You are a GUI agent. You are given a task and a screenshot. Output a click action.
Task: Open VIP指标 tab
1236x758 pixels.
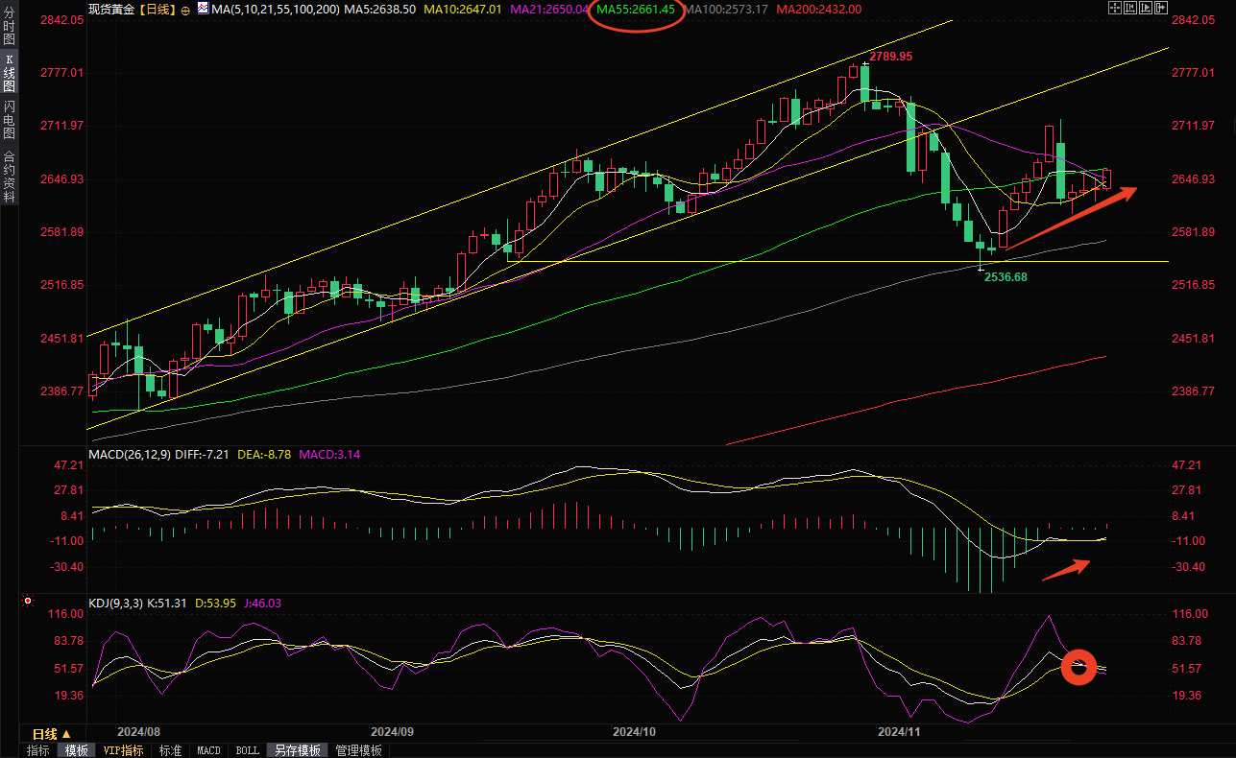pyautogui.click(x=124, y=750)
